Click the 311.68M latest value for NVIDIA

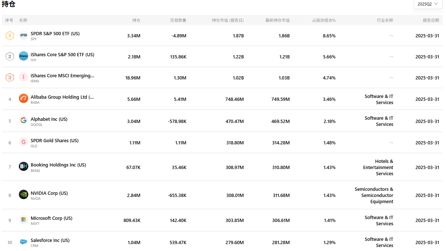point(281,196)
